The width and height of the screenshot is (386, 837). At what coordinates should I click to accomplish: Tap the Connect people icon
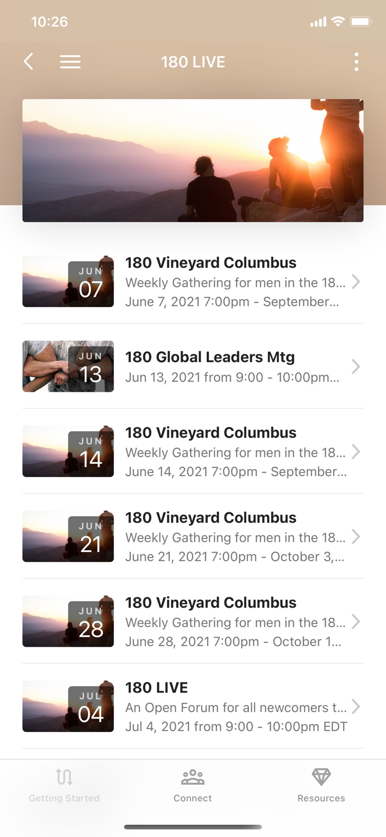point(193,777)
